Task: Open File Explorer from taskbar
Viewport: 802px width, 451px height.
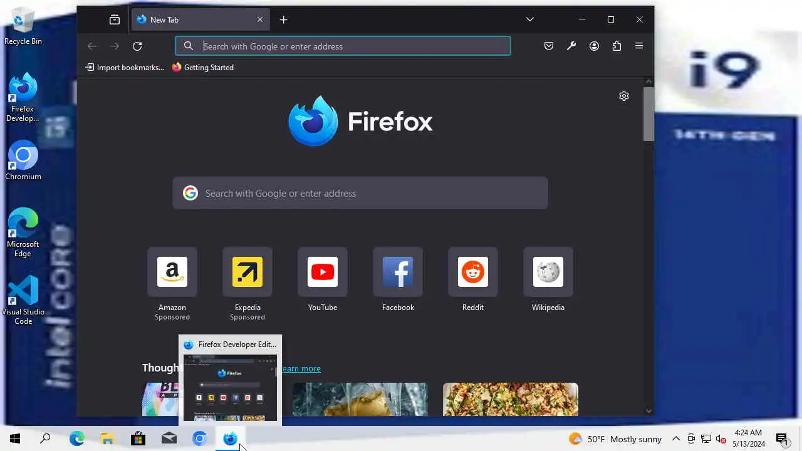Action: click(107, 438)
